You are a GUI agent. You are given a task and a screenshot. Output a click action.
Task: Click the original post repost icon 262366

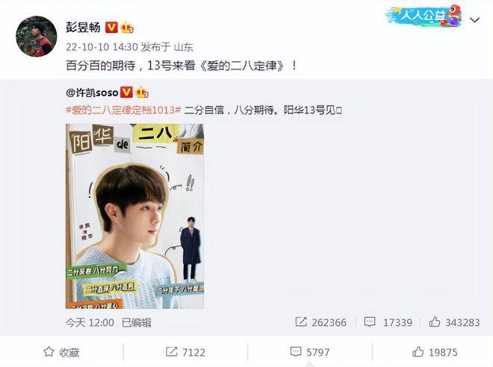pos(320,322)
